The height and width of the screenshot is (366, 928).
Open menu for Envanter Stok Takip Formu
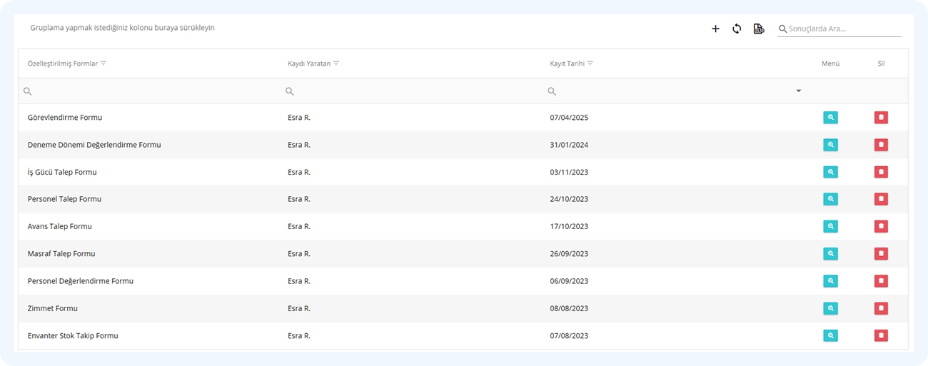point(830,335)
